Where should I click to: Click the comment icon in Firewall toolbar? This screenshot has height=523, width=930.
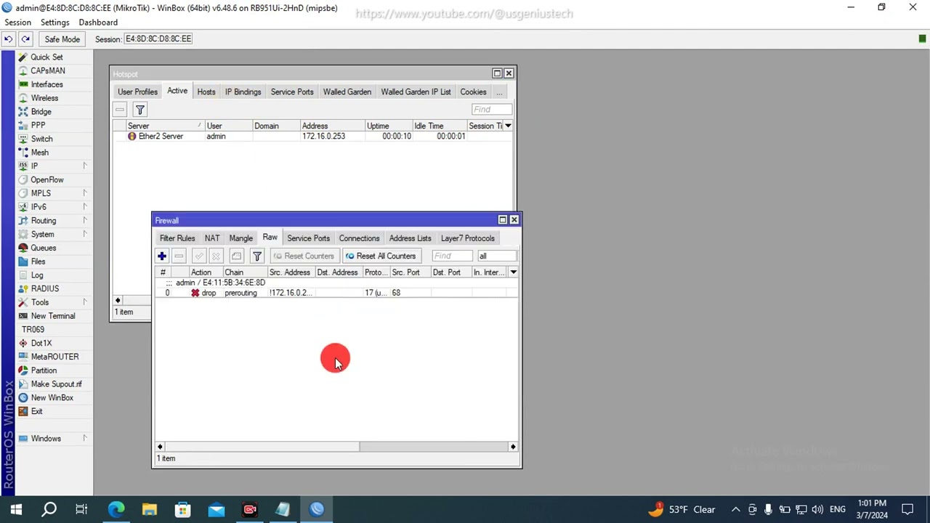(236, 256)
